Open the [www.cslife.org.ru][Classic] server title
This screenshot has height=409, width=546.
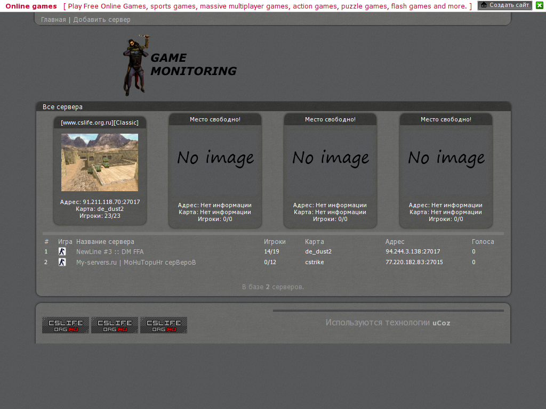pos(100,122)
